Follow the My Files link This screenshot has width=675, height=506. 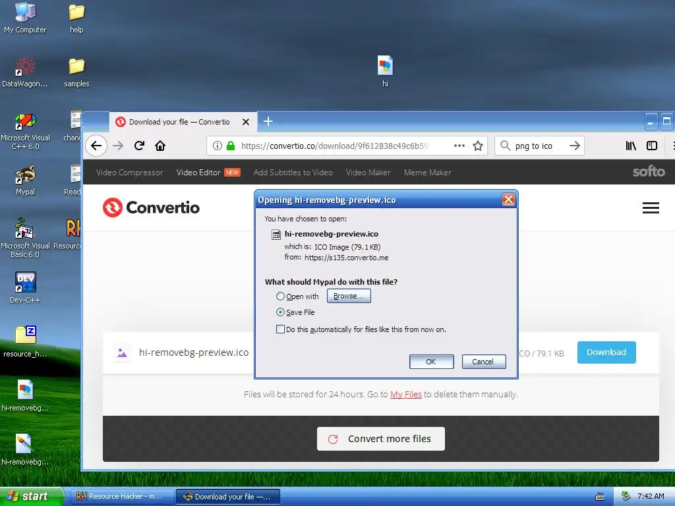tap(405, 395)
